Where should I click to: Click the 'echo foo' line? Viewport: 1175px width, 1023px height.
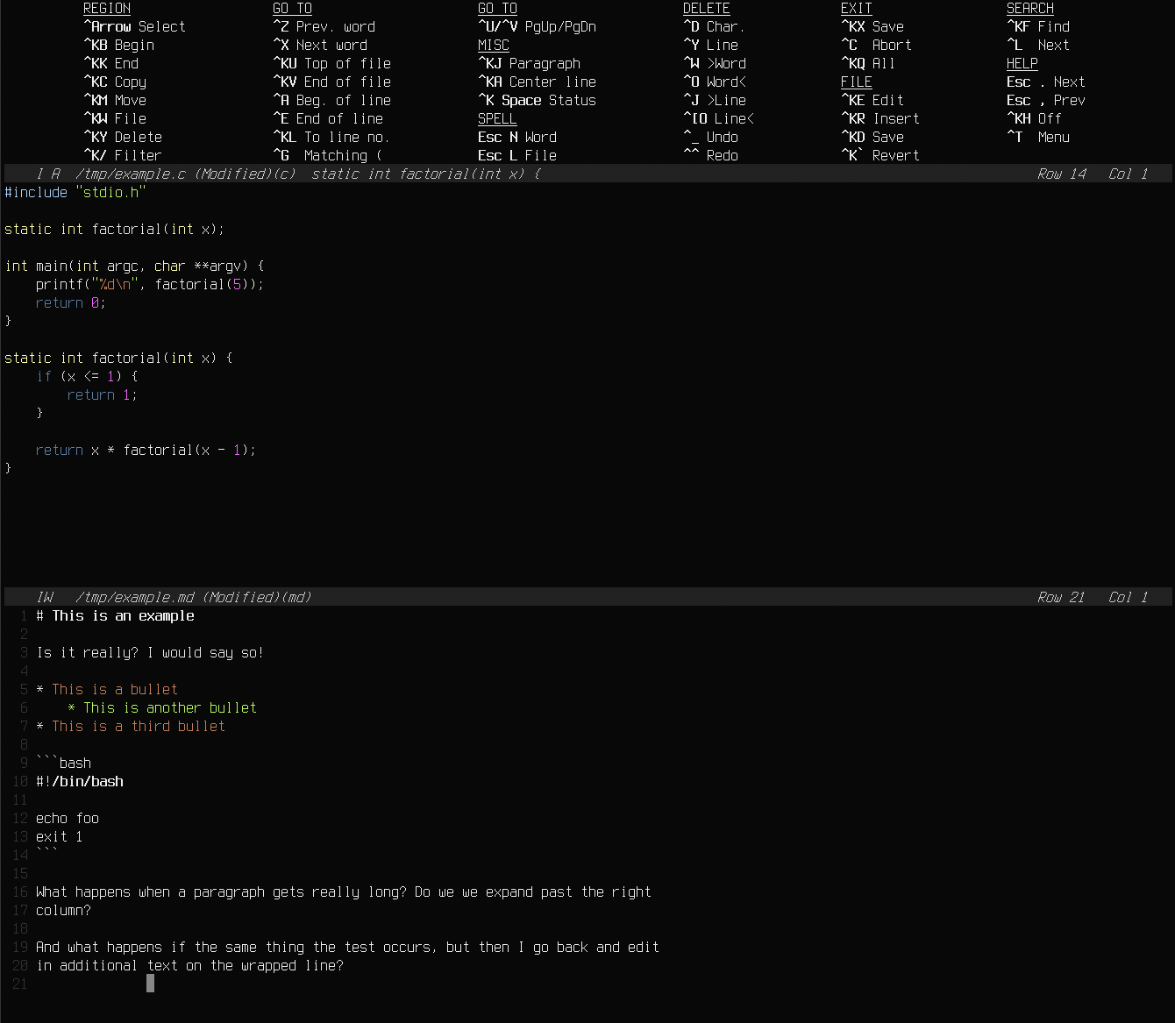[68, 818]
